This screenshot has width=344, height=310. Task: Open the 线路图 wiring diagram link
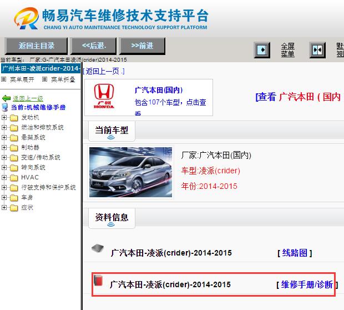[x=295, y=253]
